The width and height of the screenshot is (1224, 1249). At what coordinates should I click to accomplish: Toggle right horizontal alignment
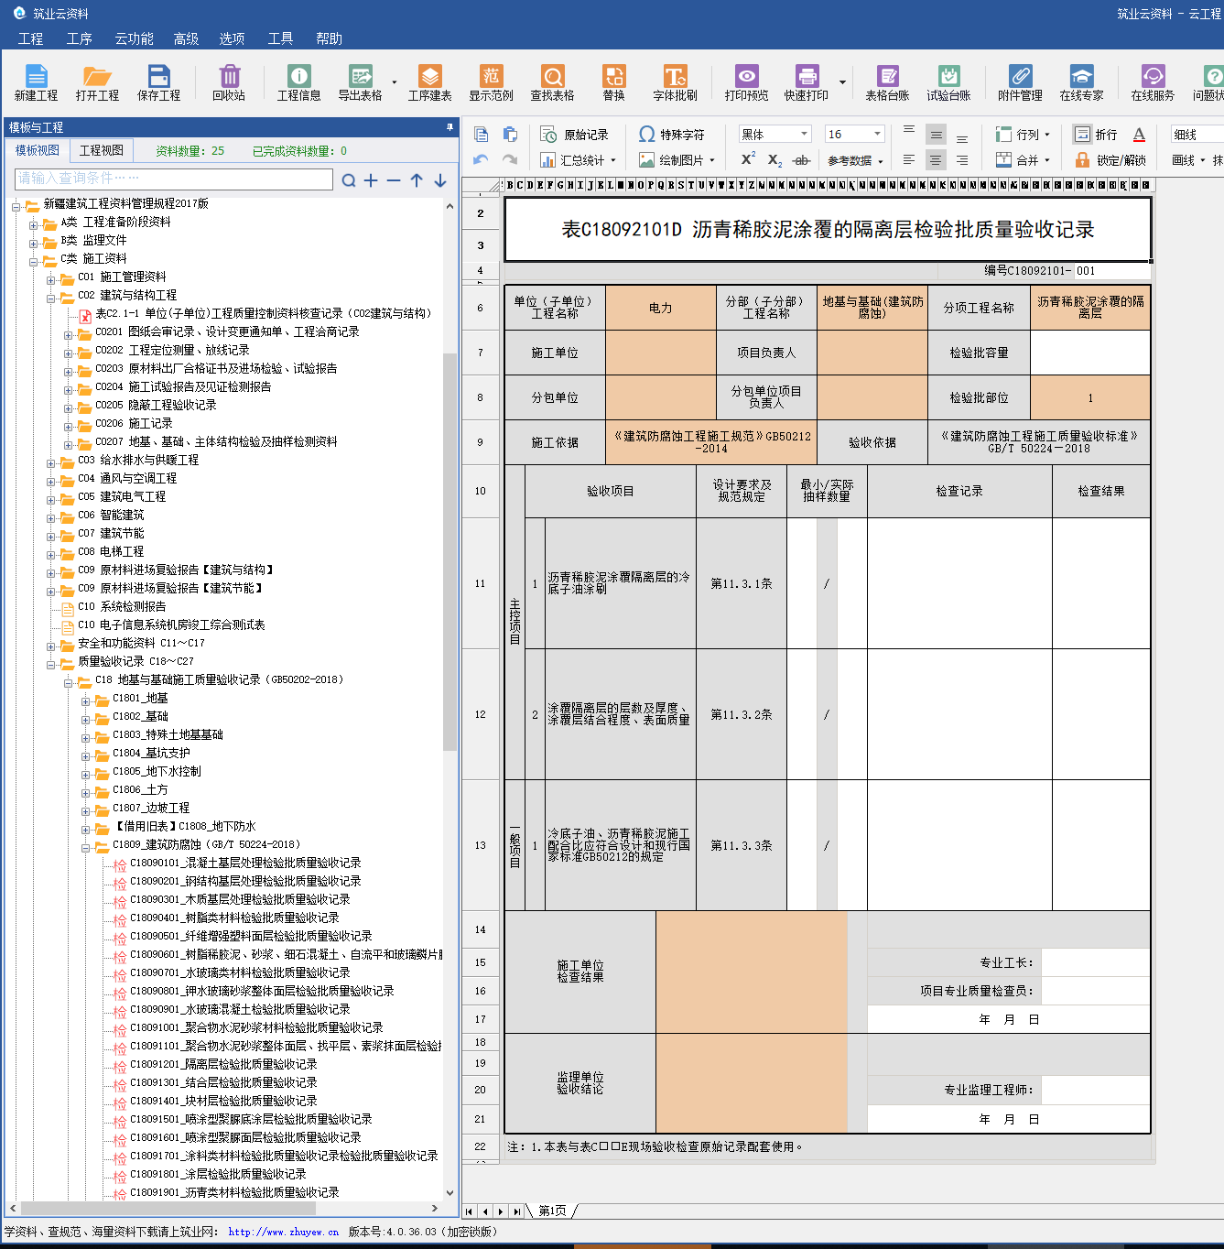(962, 159)
